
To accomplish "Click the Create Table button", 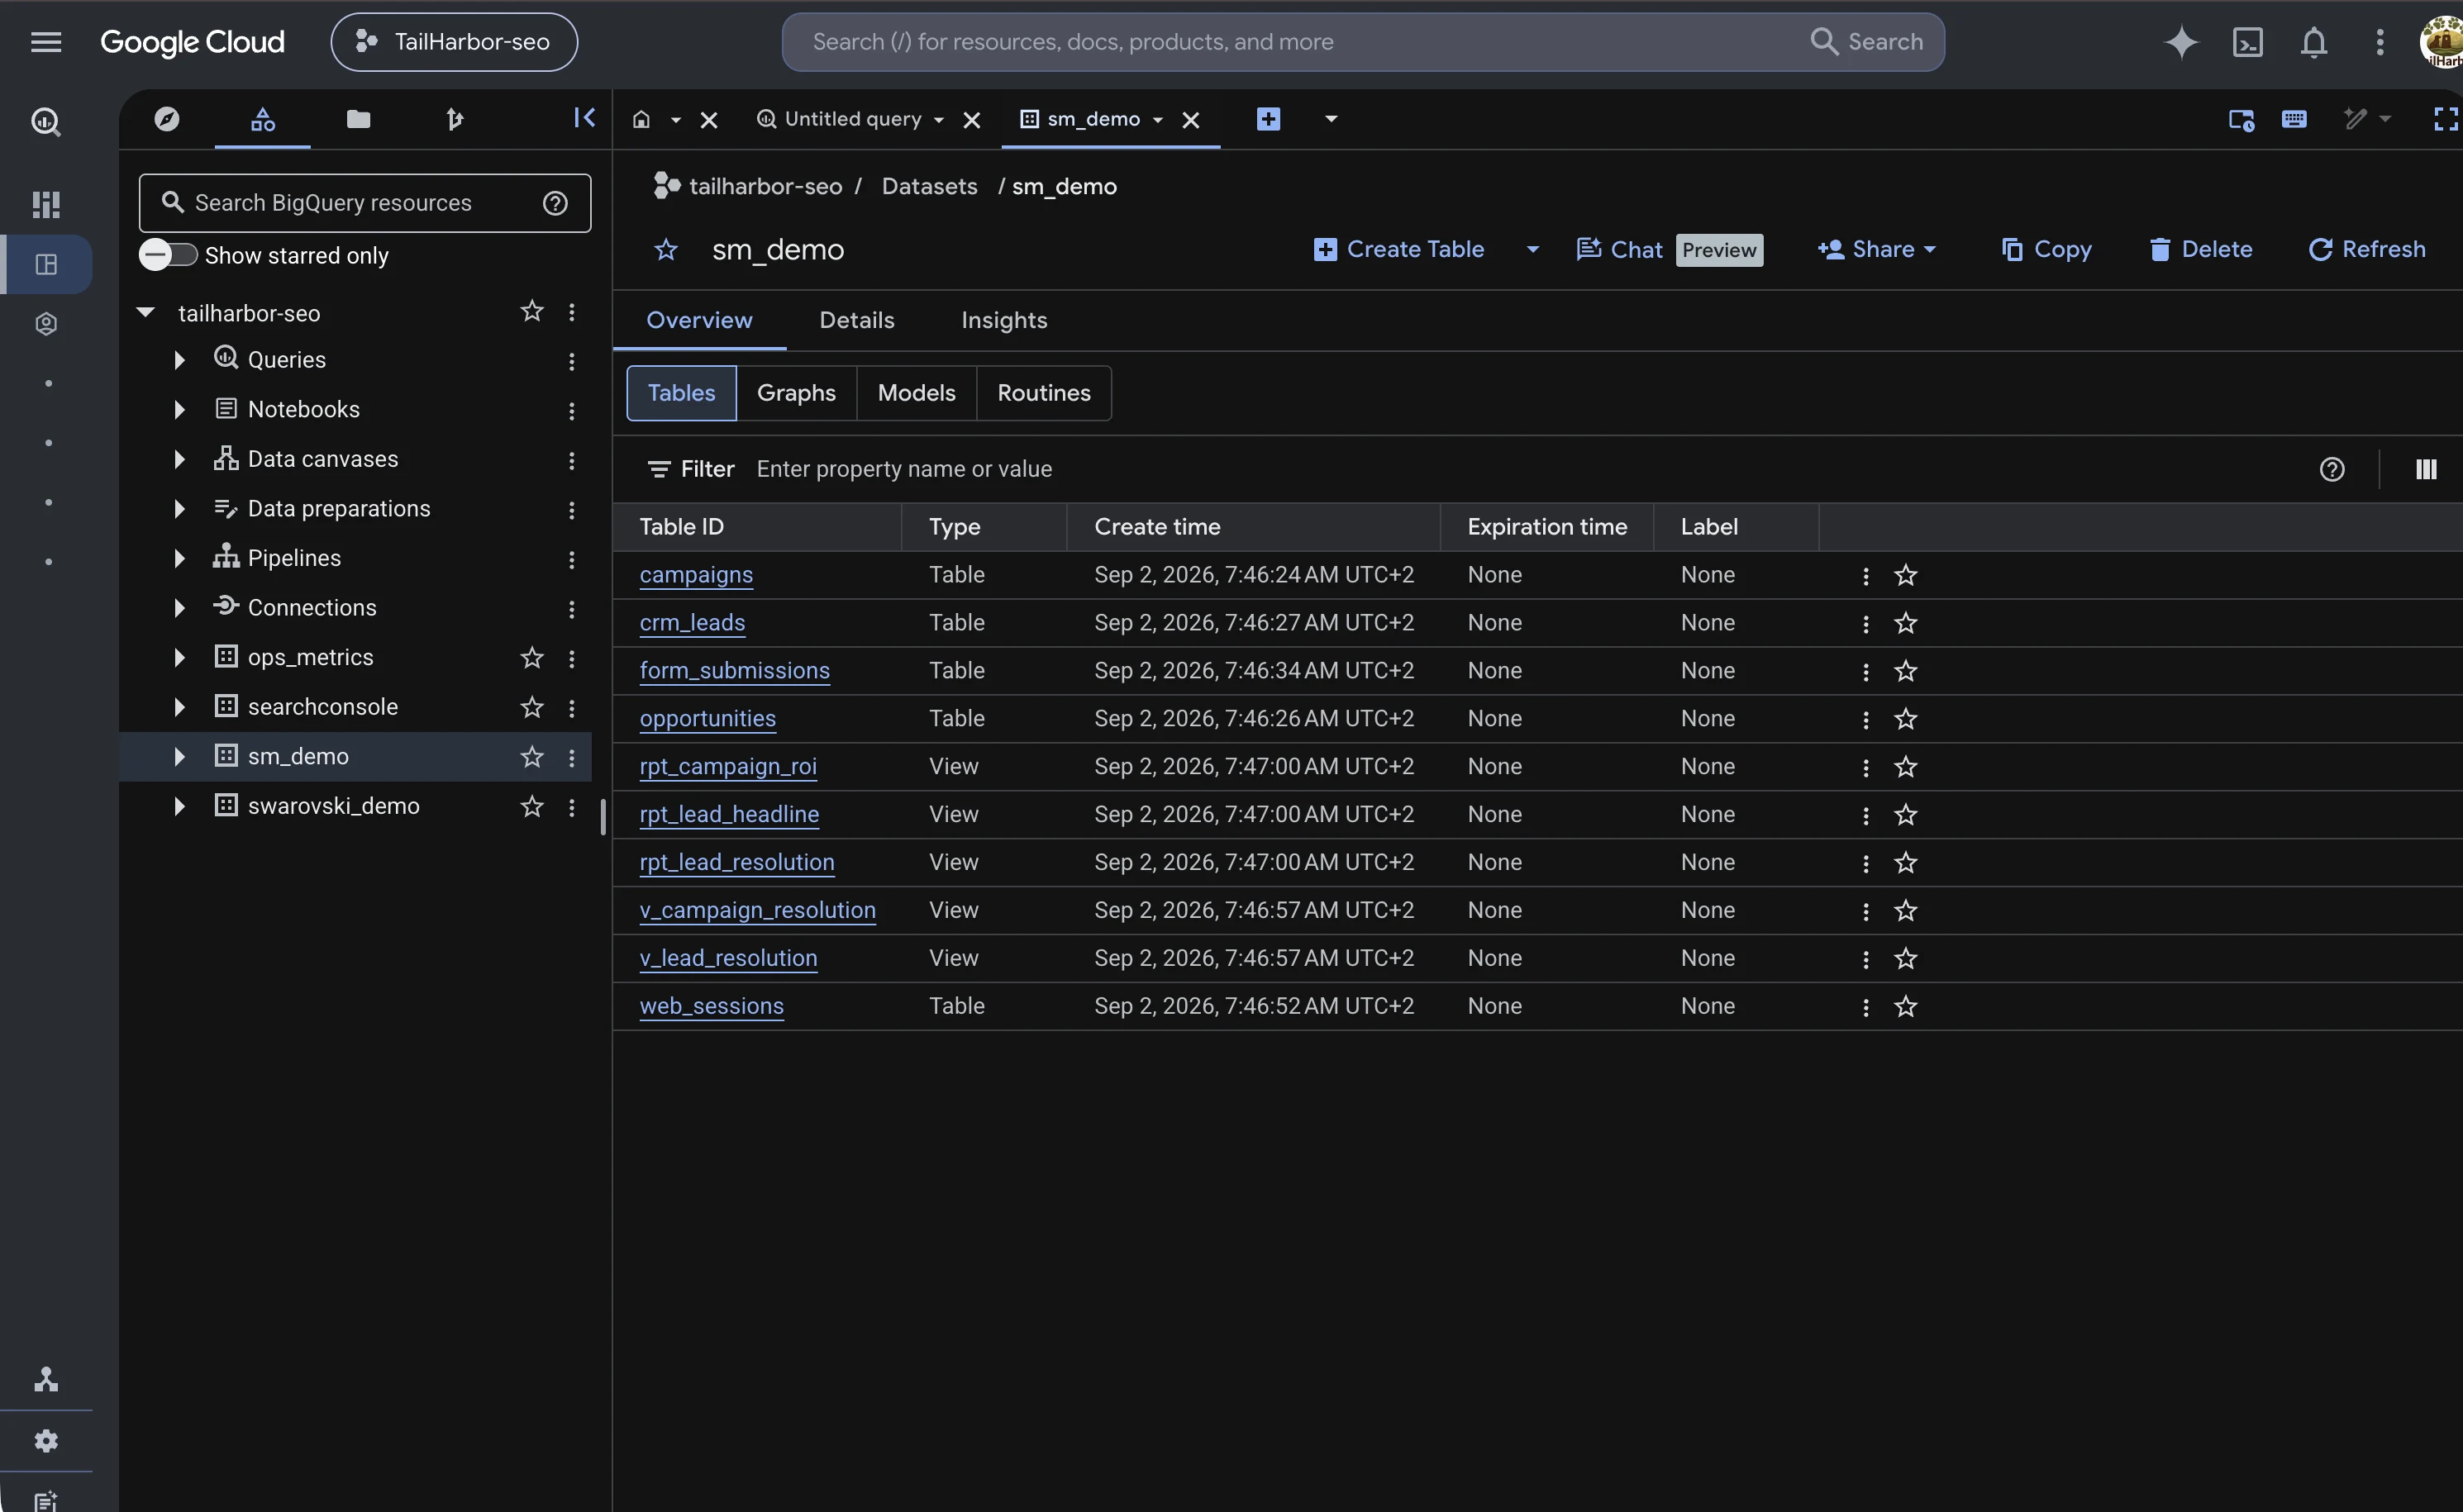I will click(x=1398, y=249).
